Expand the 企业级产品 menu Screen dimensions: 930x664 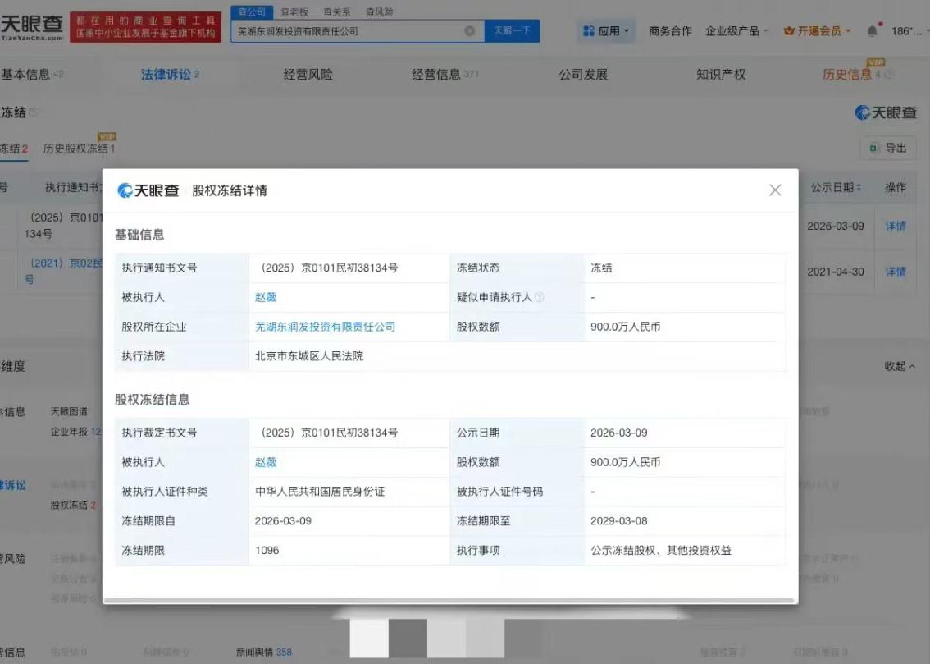tap(736, 31)
